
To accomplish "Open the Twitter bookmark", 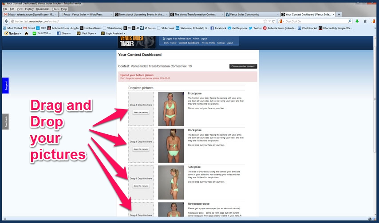I will [x=255, y=28].
